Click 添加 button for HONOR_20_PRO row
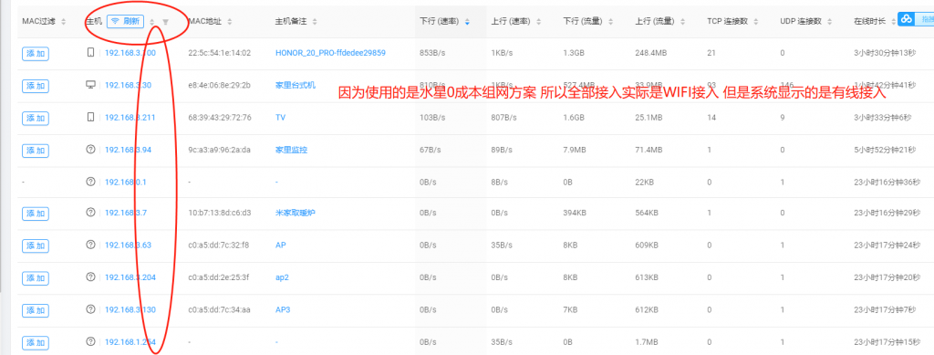This screenshot has height=355, width=934. [36, 54]
